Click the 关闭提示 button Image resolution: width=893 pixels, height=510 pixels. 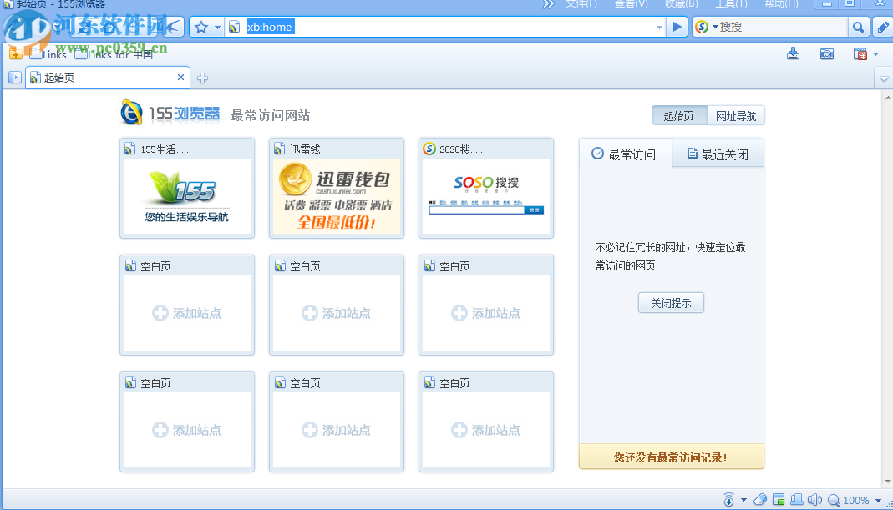tap(671, 303)
